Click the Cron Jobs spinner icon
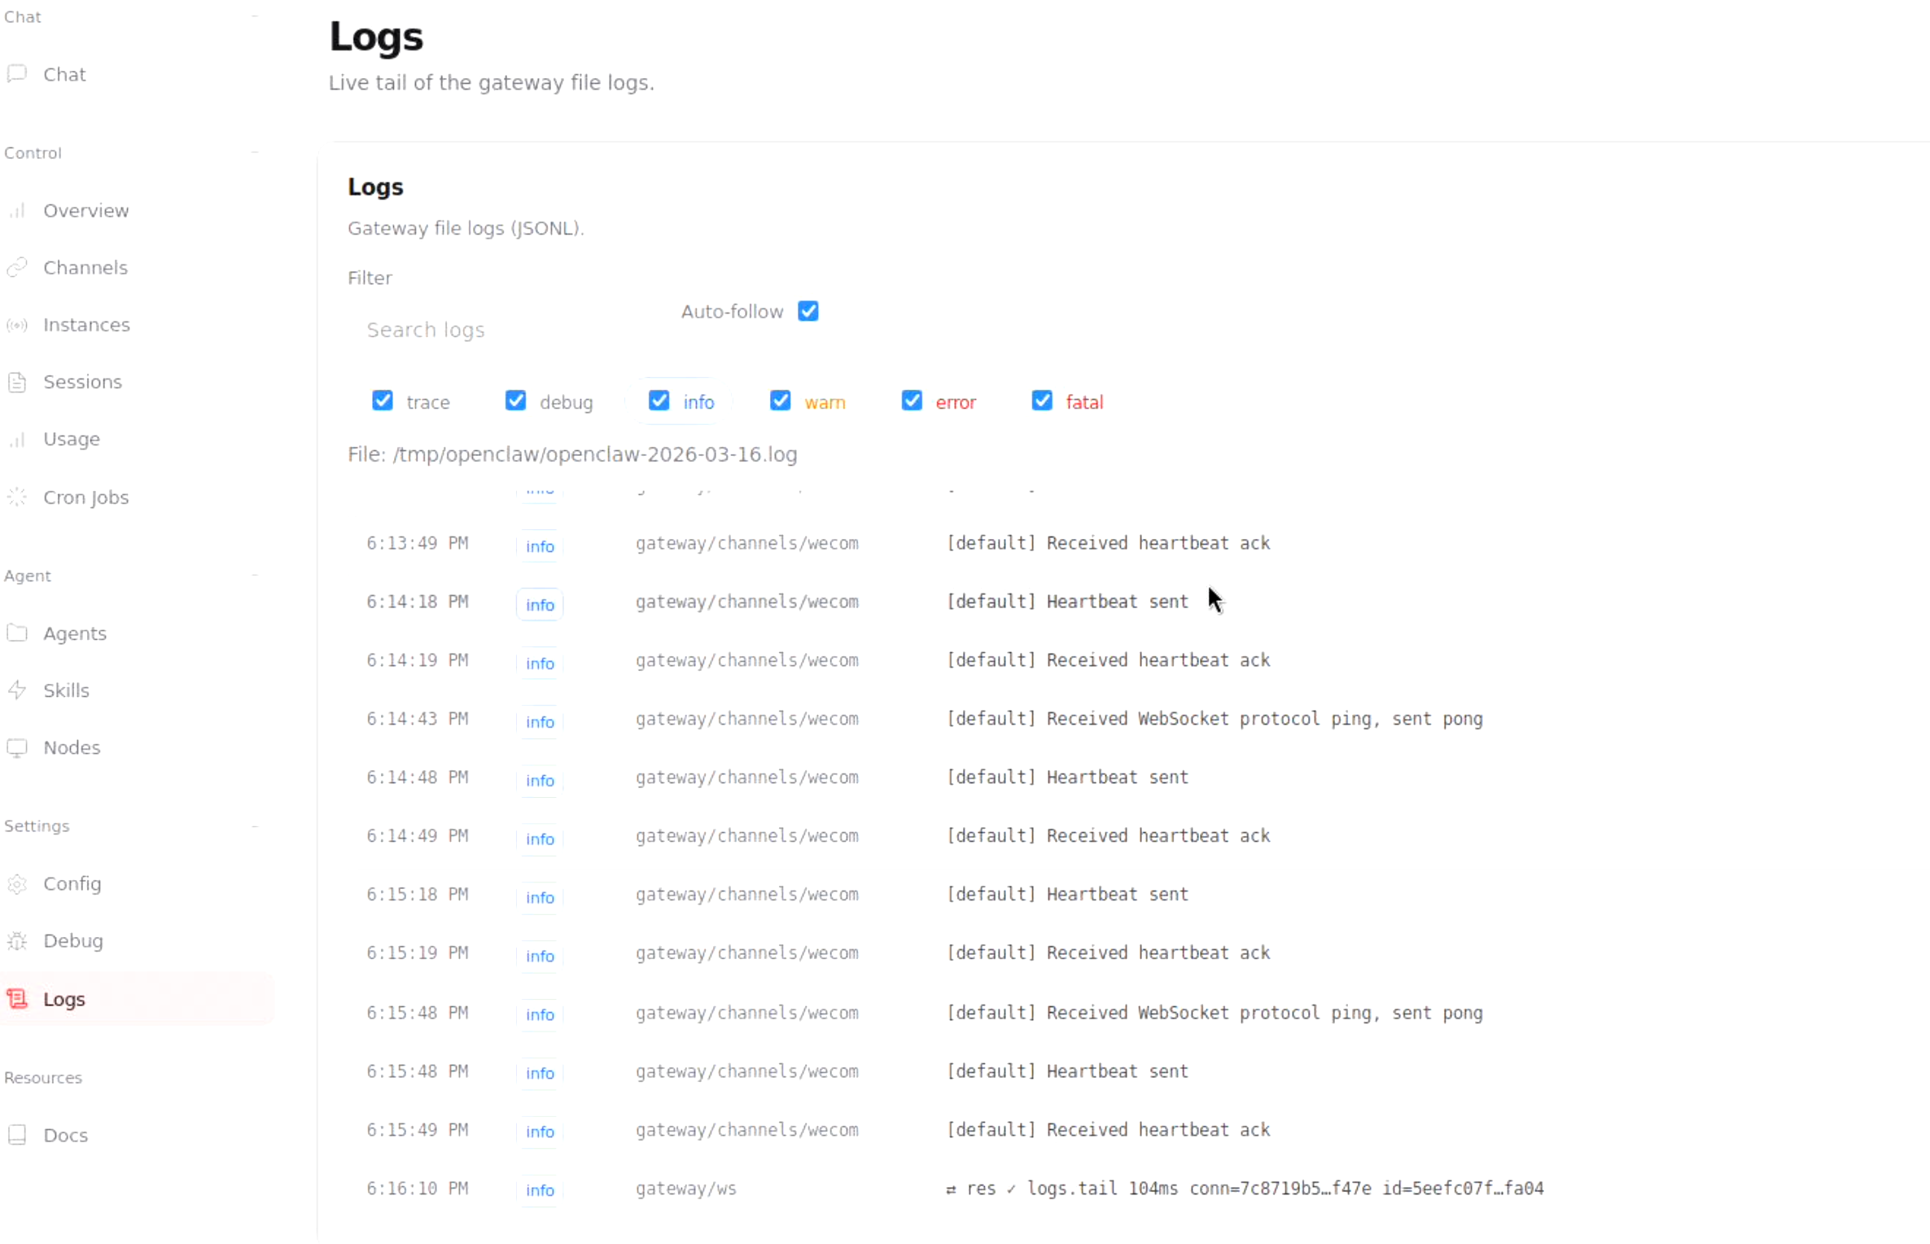This screenshot has height=1244, width=1930. pyautogui.click(x=17, y=497)
